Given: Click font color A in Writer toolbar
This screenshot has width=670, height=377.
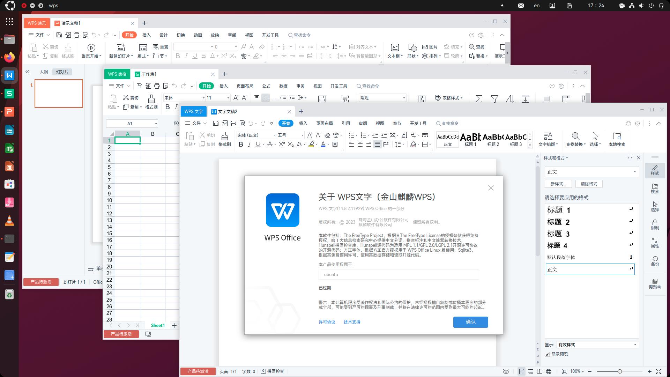Looking at the screenshot, I should tap(323, 144).
